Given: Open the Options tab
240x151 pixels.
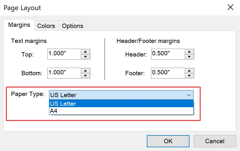Looking at the screenshot, I should click(72, 26).
